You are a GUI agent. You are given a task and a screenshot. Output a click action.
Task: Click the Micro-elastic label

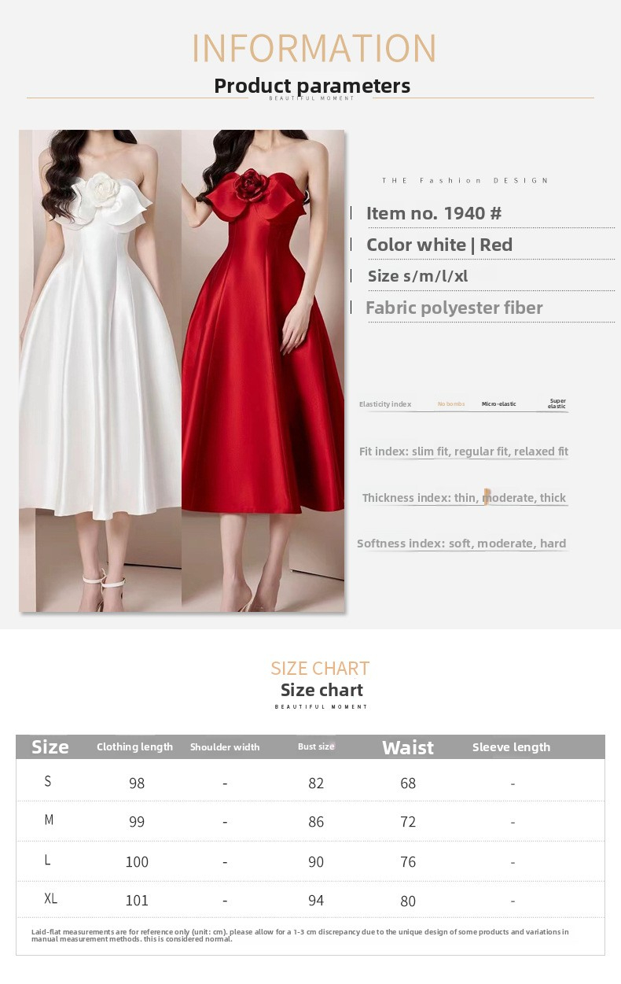[499, 404]
